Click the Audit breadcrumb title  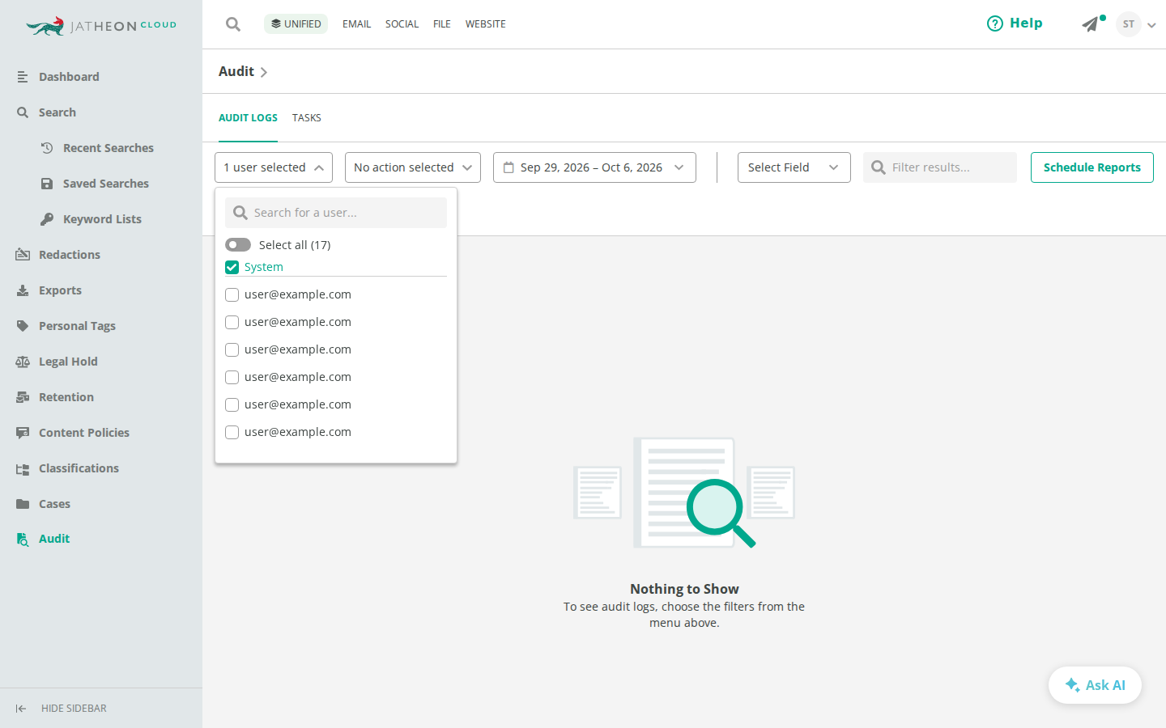coord(236,71)
